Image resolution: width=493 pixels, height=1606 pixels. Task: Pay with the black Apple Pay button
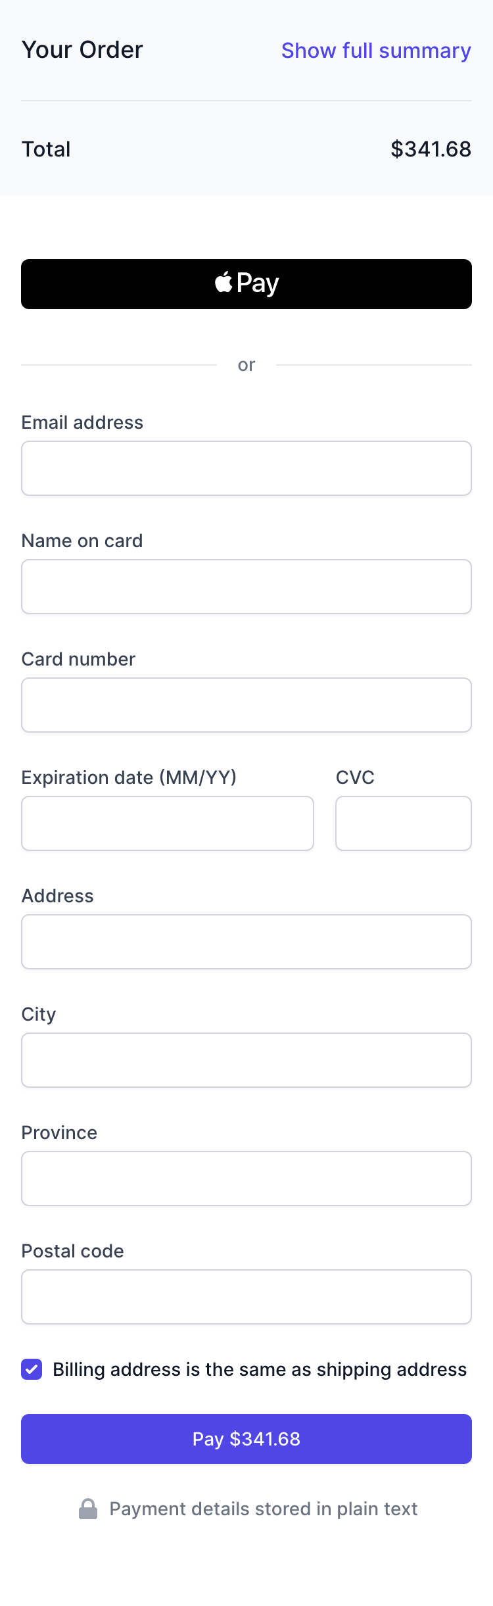[x=246, y=284]
